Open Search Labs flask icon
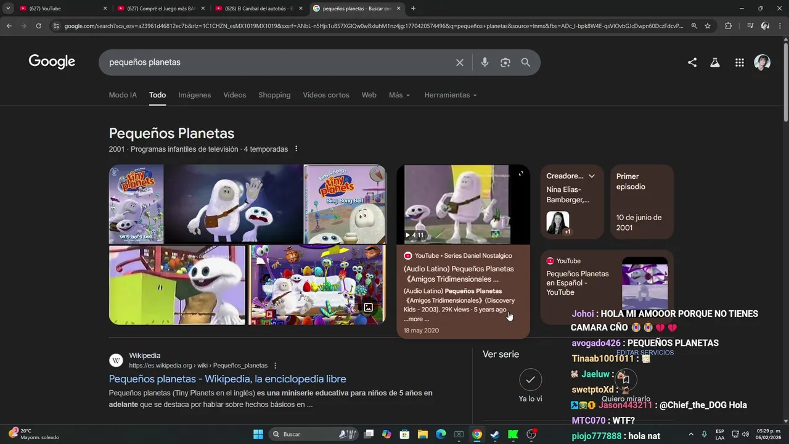 715,62
